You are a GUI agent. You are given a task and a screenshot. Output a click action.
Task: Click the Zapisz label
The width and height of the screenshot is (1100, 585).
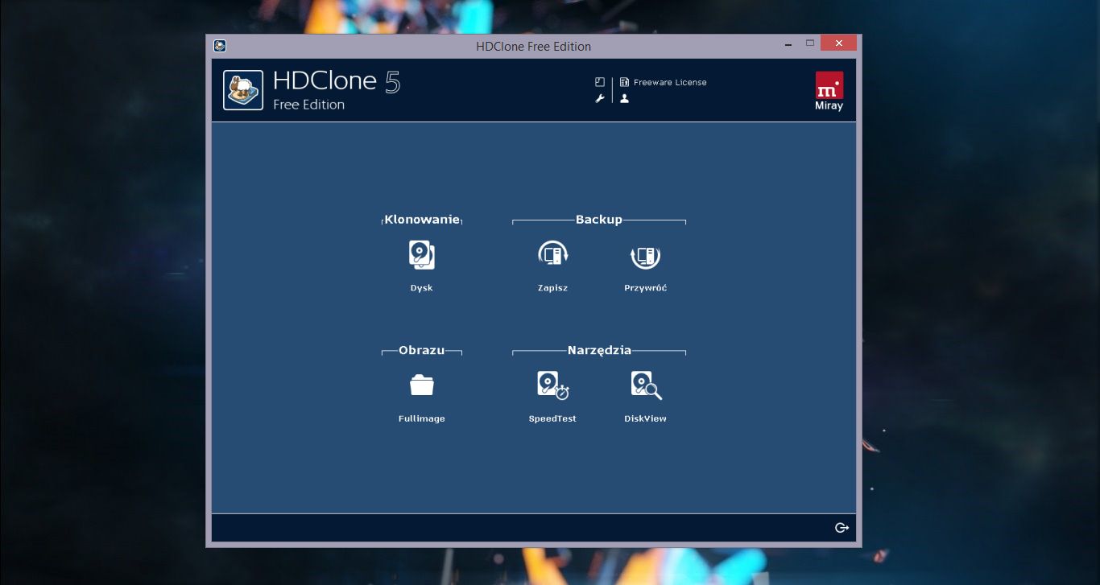pyautogui.click(x=553, y=288)
